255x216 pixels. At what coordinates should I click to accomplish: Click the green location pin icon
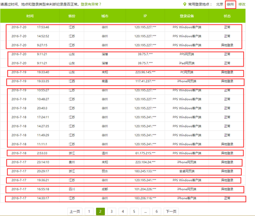point(185,4)
